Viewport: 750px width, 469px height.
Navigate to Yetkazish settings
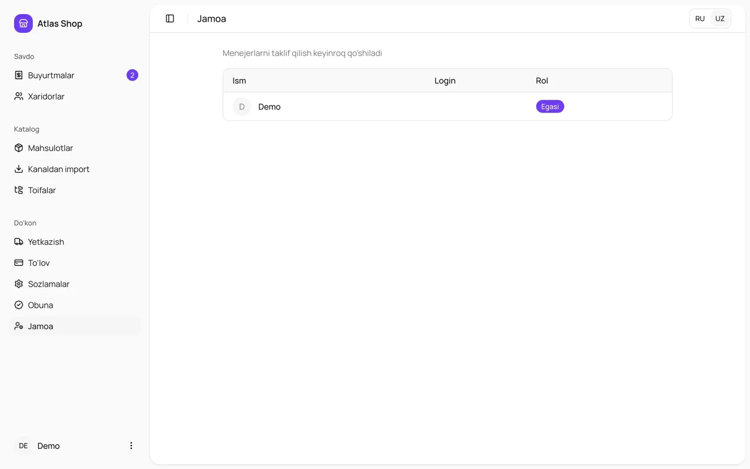pyautogui.click(x=75, y=242)
